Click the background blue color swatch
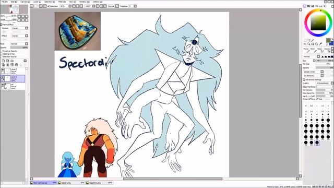The width and height of the screenshot is (334, 188). tap(331, 43)
